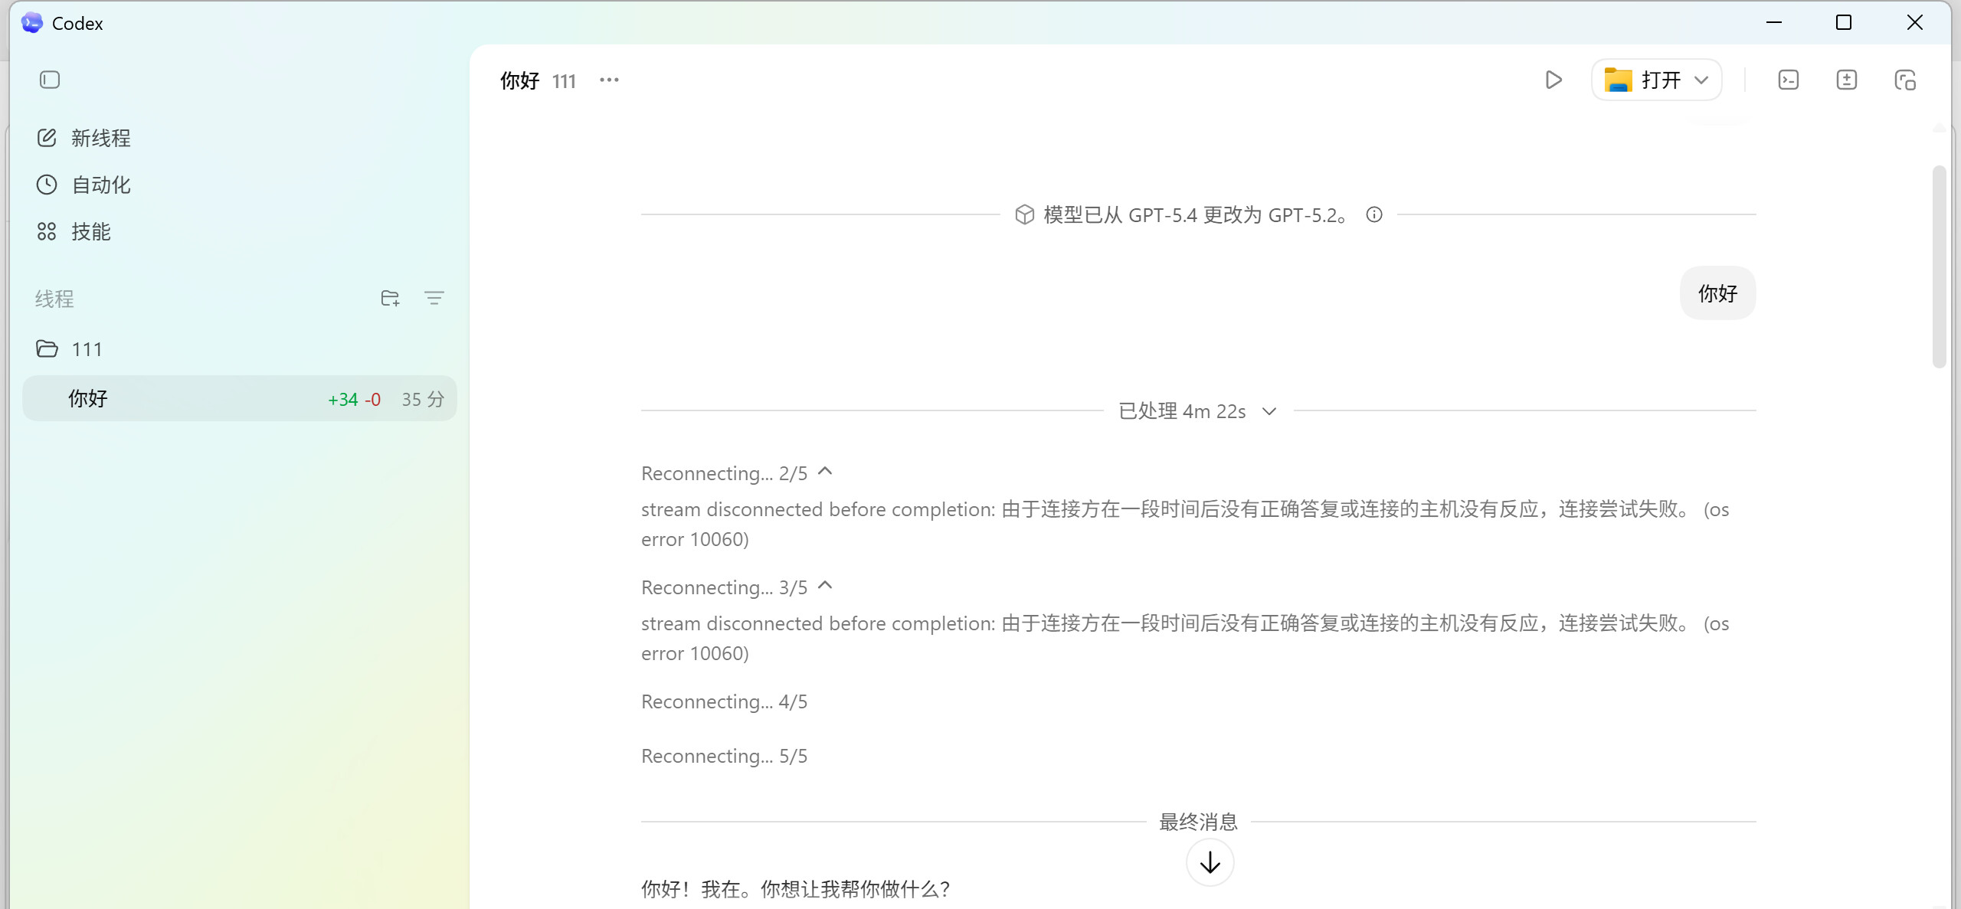Maximize the Codex window
Viewport: 1961px width, 909px height.
1844,22
